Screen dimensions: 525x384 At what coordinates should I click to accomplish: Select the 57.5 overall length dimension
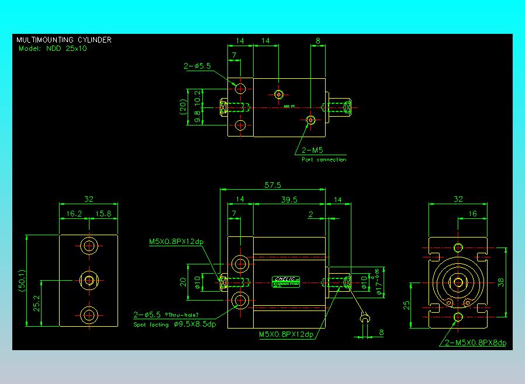click(272, 185)
